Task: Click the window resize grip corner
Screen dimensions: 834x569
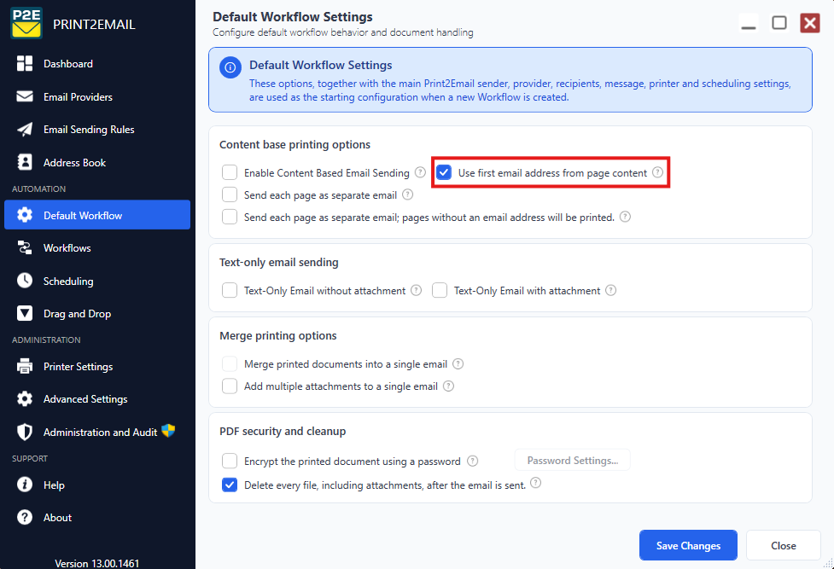Action: pos(828,563)
